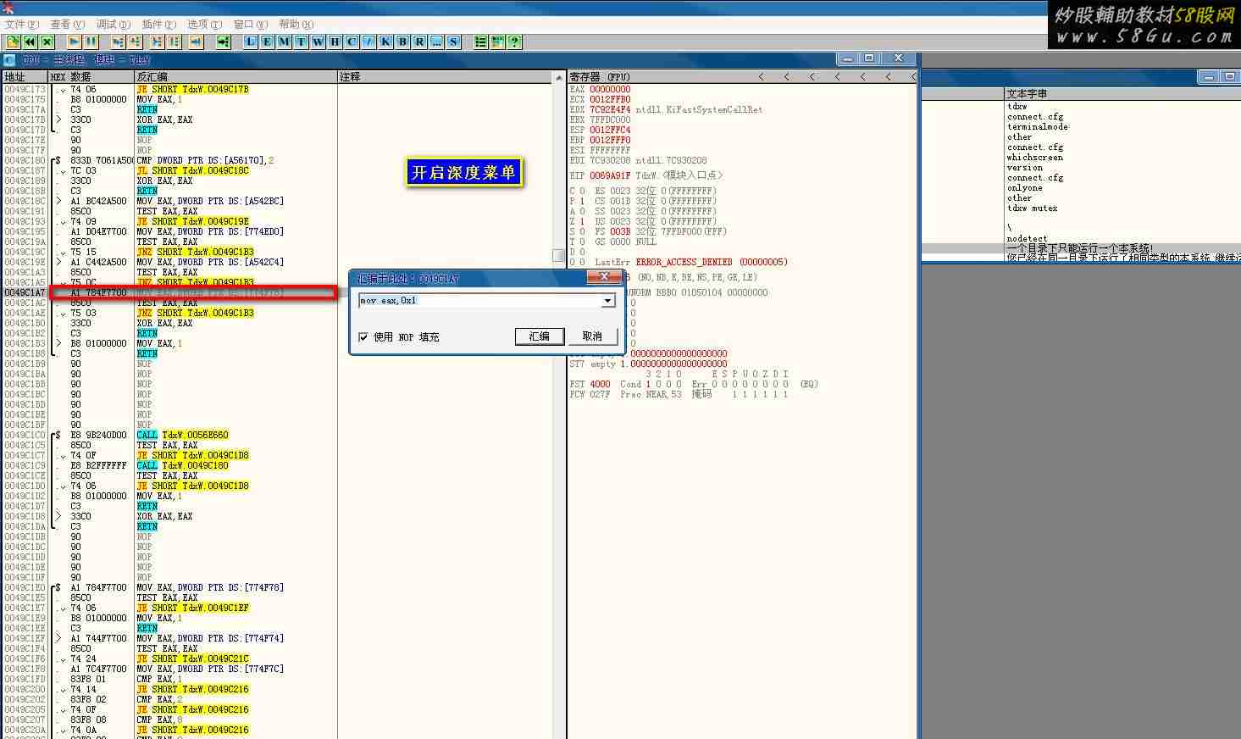Click the mov eax,0x1 input field
The height and width of the screenshot is (739, 1241).
tap(479, 301)
